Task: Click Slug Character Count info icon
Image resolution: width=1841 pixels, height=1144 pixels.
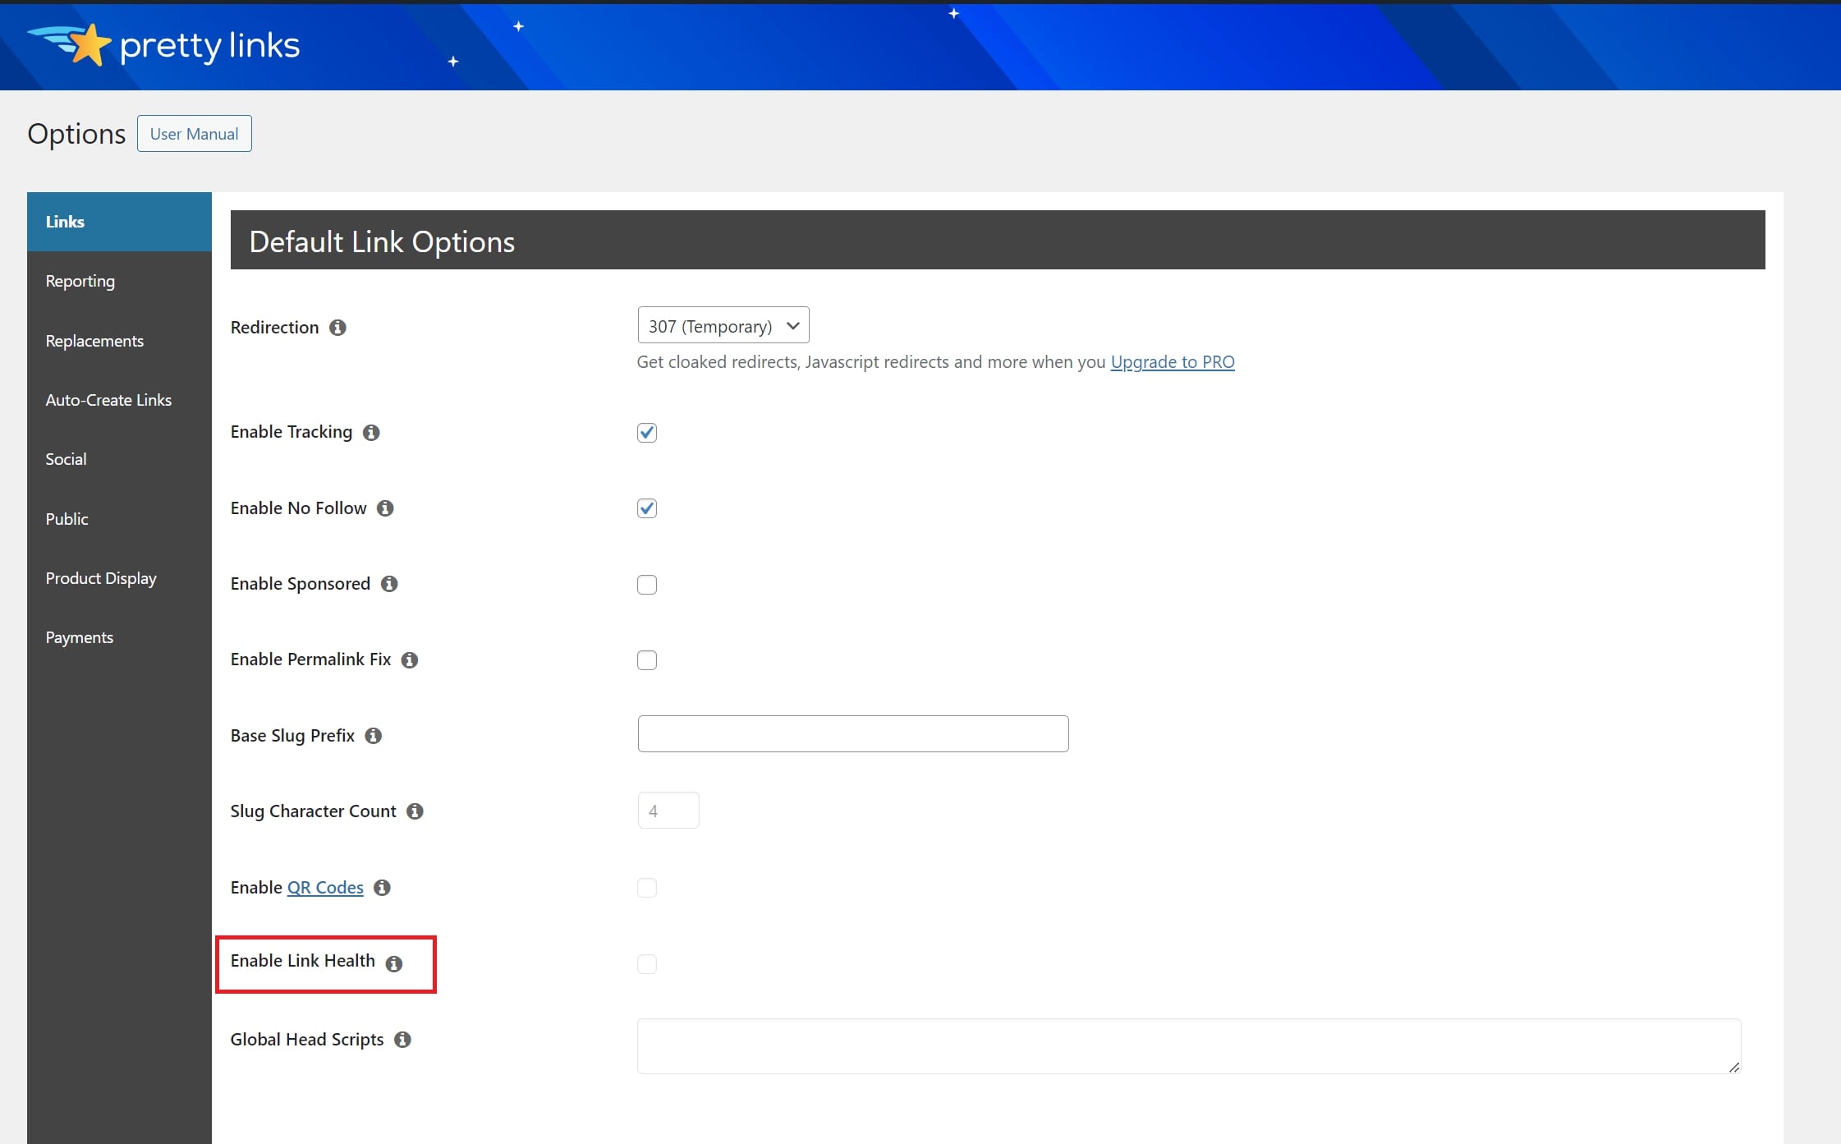Action: click(x=415, y=811)
